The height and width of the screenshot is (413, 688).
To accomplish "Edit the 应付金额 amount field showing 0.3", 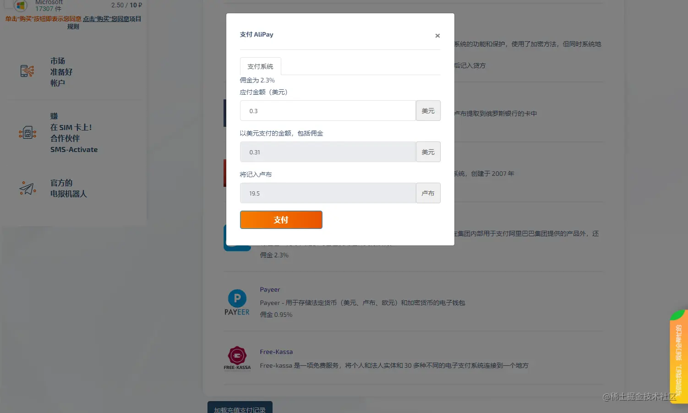I will coord(328,111).
